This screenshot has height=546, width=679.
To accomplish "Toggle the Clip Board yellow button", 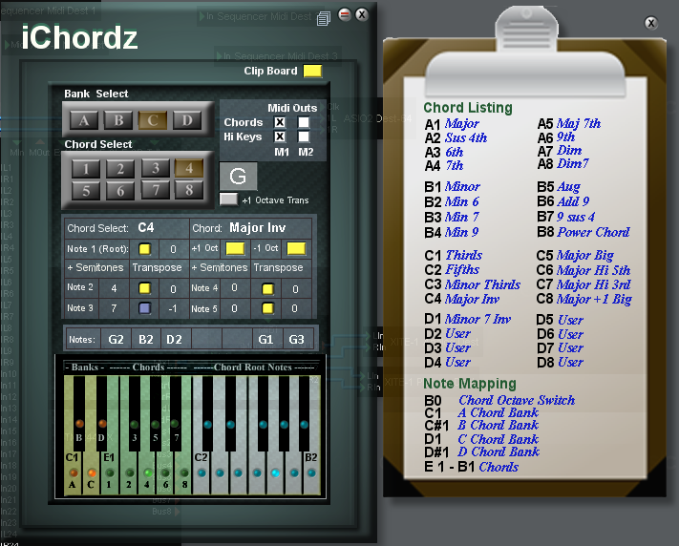I will coord(312,71).
